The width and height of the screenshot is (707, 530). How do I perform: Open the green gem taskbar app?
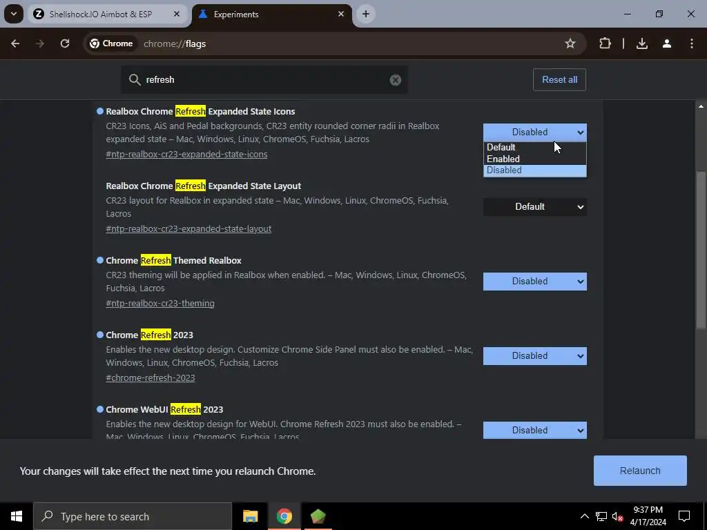318,516
